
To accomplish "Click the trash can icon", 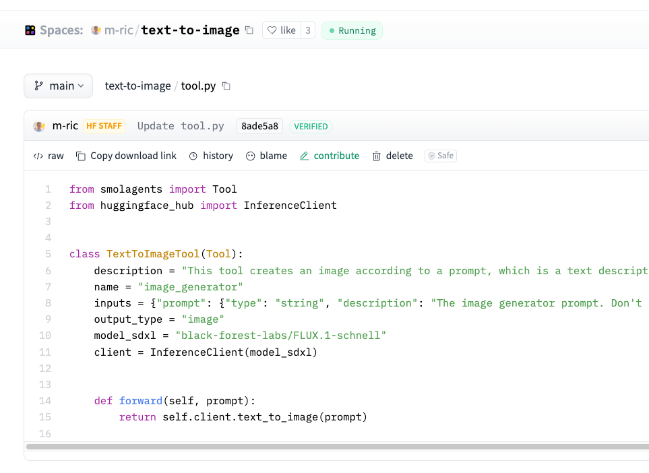I will [x=376, y=156].
